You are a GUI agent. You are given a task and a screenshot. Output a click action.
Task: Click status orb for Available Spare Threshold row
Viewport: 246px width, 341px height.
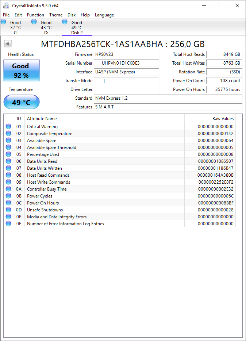(x=8, y=147)
